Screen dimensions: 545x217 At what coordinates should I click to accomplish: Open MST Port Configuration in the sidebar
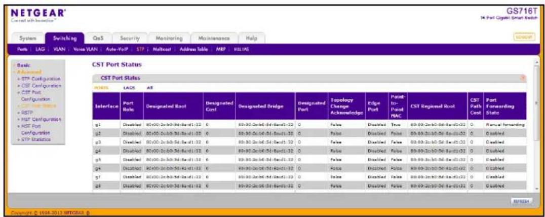[36, 129]
